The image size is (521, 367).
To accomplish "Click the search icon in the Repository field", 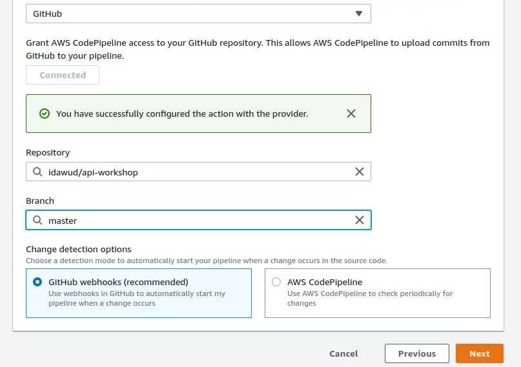I will (x=37, y=172).
